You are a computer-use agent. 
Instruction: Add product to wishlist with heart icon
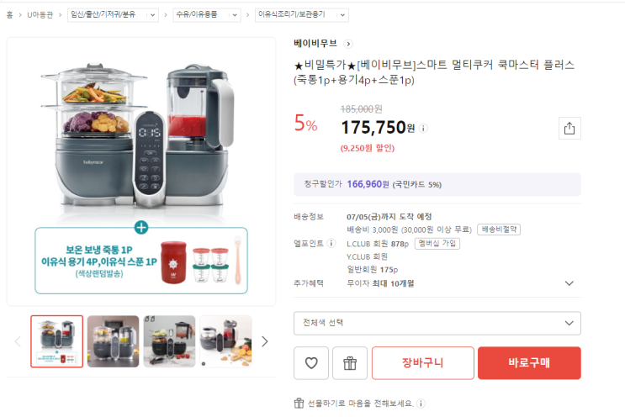(x=311, y=363)
